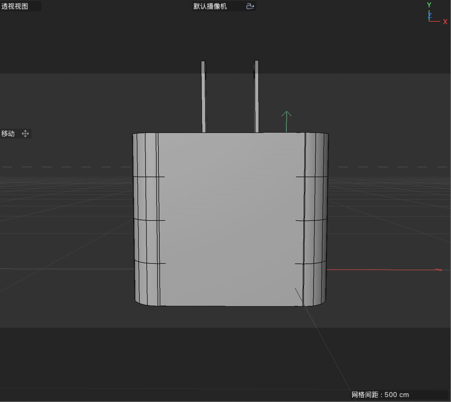Click the 透视视图 label in the corner
451x402 pixels.
point(14,6)
